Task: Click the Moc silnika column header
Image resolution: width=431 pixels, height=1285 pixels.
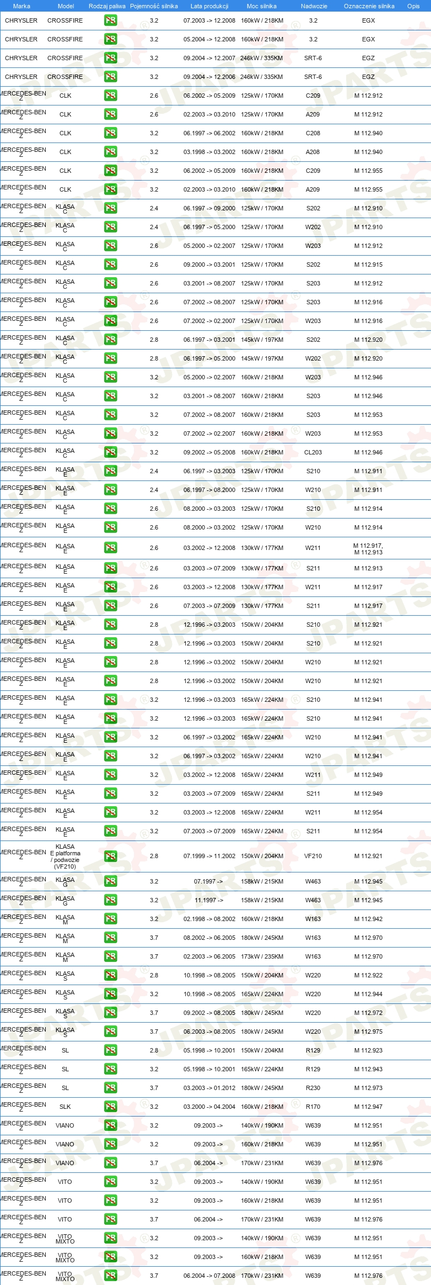Action: coord(262,6)
